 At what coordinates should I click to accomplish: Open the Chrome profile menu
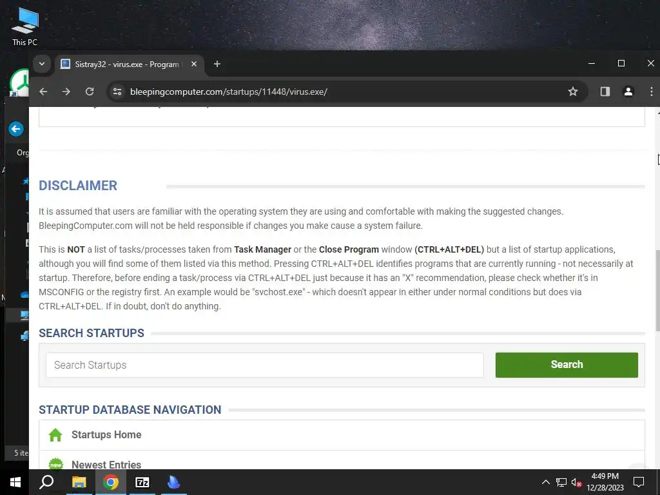(628, 92)
